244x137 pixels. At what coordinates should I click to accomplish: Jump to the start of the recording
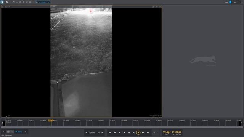point(110,132)
